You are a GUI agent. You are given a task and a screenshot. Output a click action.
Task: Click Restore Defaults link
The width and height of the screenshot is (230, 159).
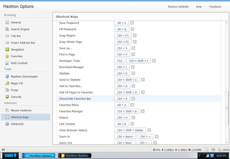(x=178, y=7)
